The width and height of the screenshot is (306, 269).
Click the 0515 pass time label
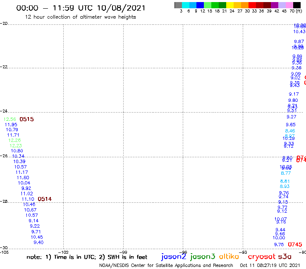point(27,119)
